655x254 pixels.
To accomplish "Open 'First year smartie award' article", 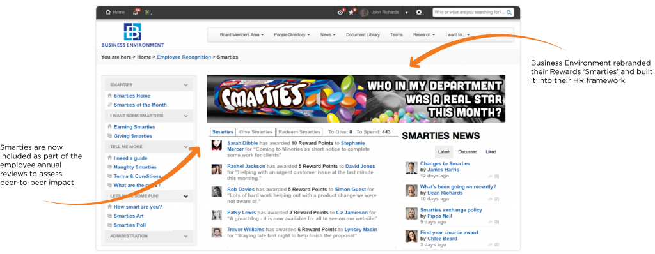I will [x=449, y=233].
